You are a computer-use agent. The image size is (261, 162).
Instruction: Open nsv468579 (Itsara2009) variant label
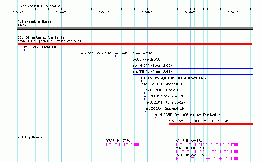tap(152, 66)
